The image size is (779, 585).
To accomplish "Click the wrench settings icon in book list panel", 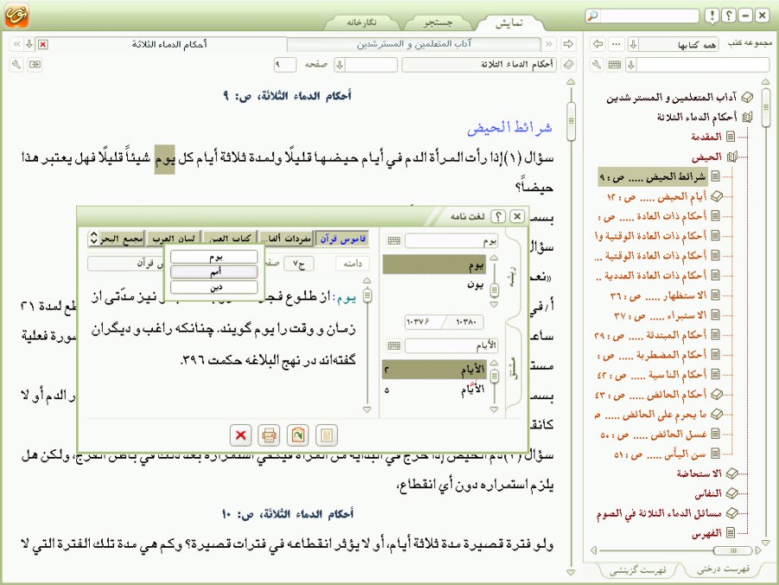I will (597, 65).
